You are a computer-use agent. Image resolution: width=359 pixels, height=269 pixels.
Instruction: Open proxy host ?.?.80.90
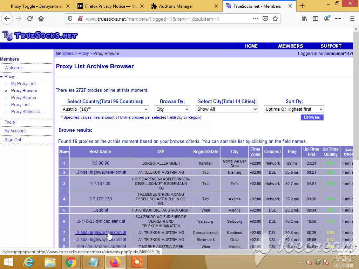(x=100, y=163)
